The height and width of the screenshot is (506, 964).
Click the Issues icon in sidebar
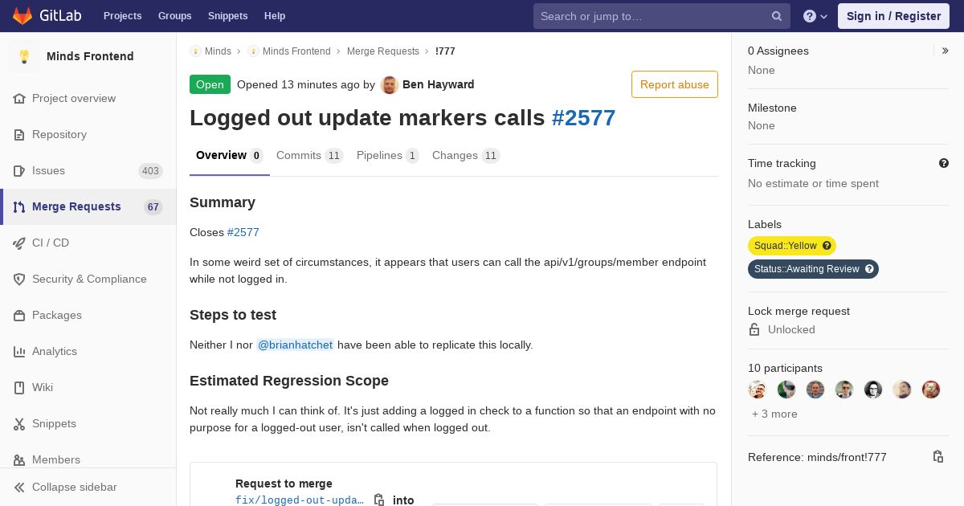click(x=19, y=171)
